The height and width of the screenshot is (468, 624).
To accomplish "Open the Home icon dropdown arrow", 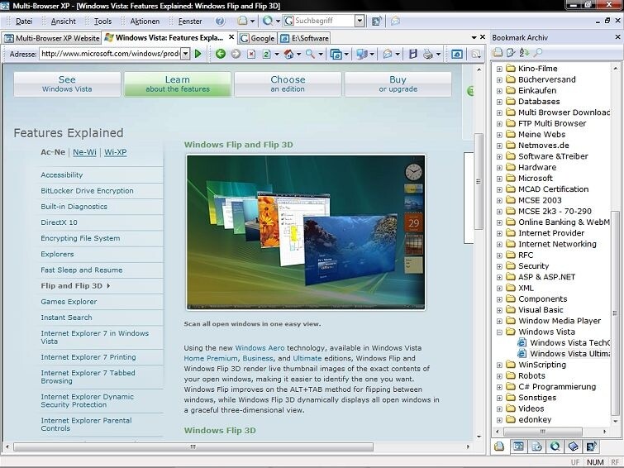I will click(x=298, y=55).
